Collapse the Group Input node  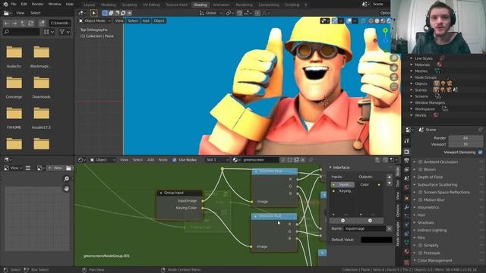click(x=161, y=193)
